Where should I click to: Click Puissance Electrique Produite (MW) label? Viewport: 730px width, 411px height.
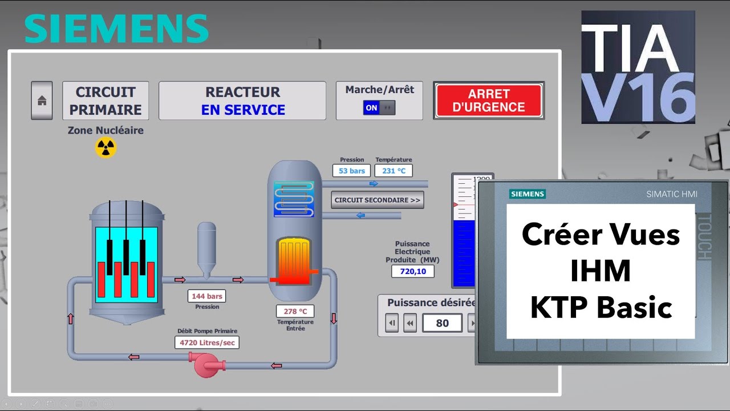(x=412, y=252)
